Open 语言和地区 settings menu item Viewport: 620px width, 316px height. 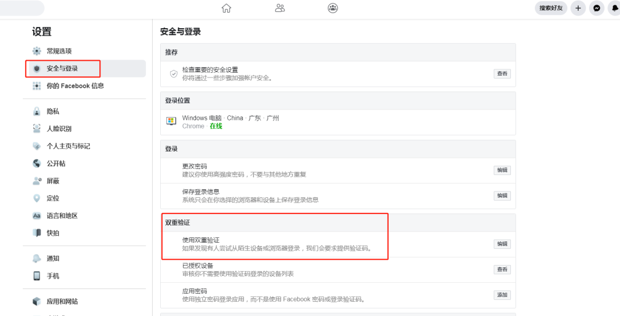pos(84,216)
